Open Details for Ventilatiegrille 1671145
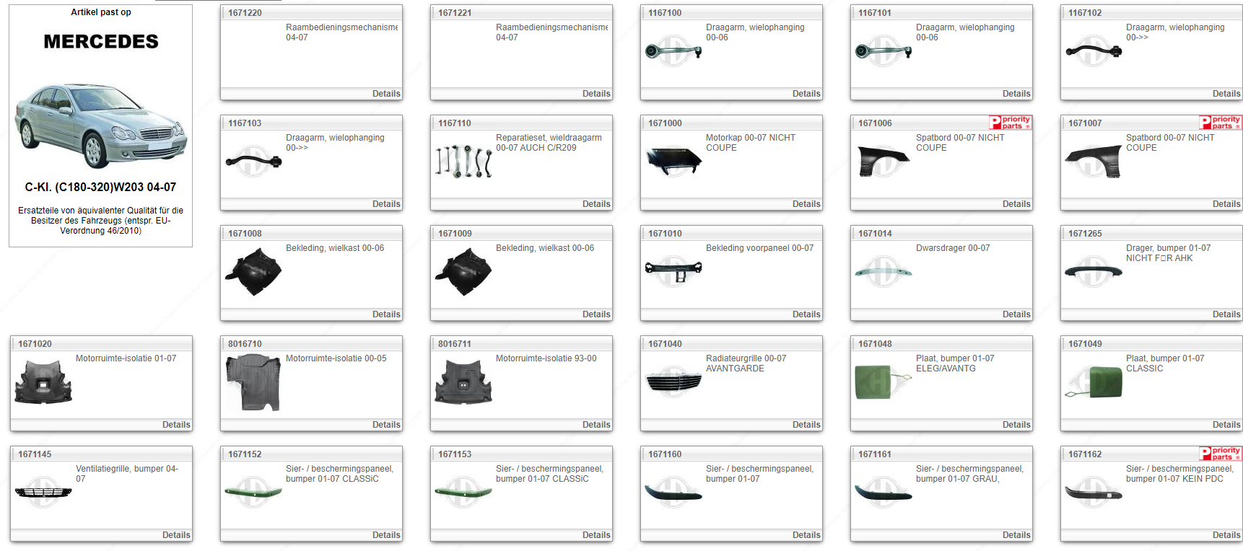The height and width of the screenshot is (551, 1243). pyautogui.click(x=176, y=535)
